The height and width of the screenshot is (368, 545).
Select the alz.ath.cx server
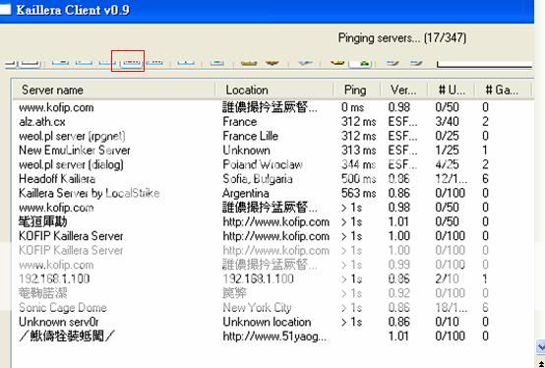pos(42,122)
